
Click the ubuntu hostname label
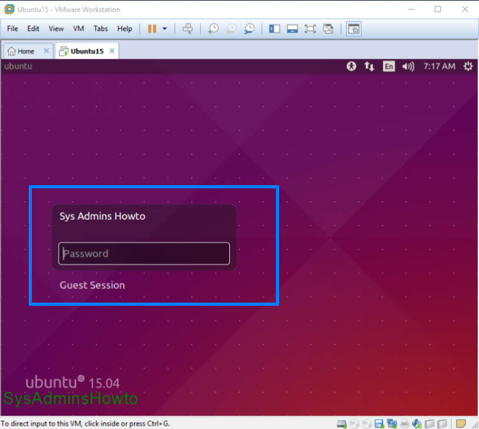pyautogui.click(x=18, y=66)
